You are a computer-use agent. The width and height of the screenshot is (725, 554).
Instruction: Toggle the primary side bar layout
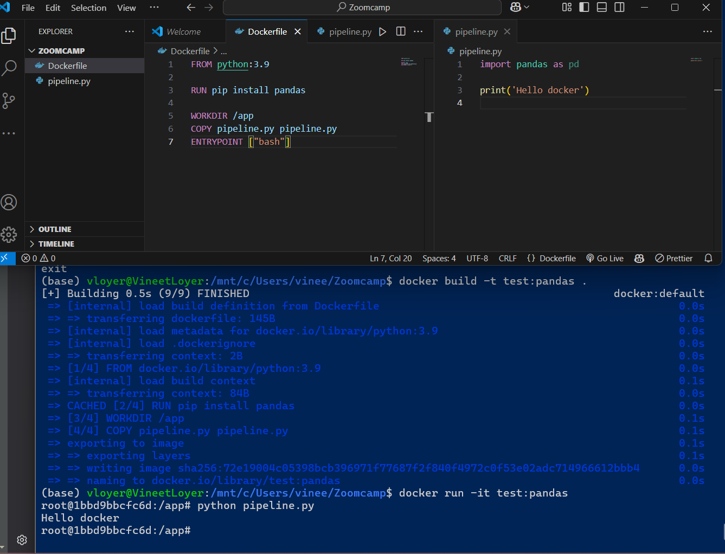point(584,8)
